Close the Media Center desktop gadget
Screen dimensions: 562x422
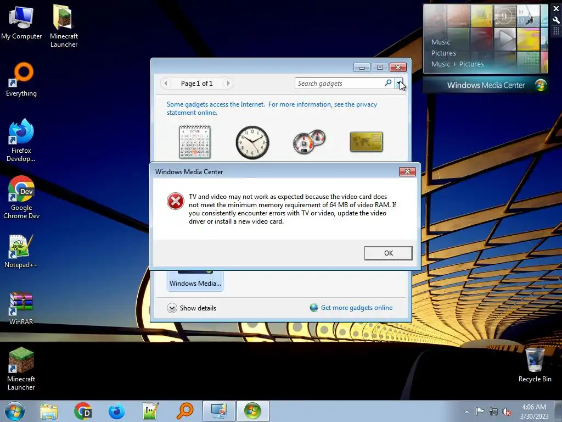coord(556,8)
